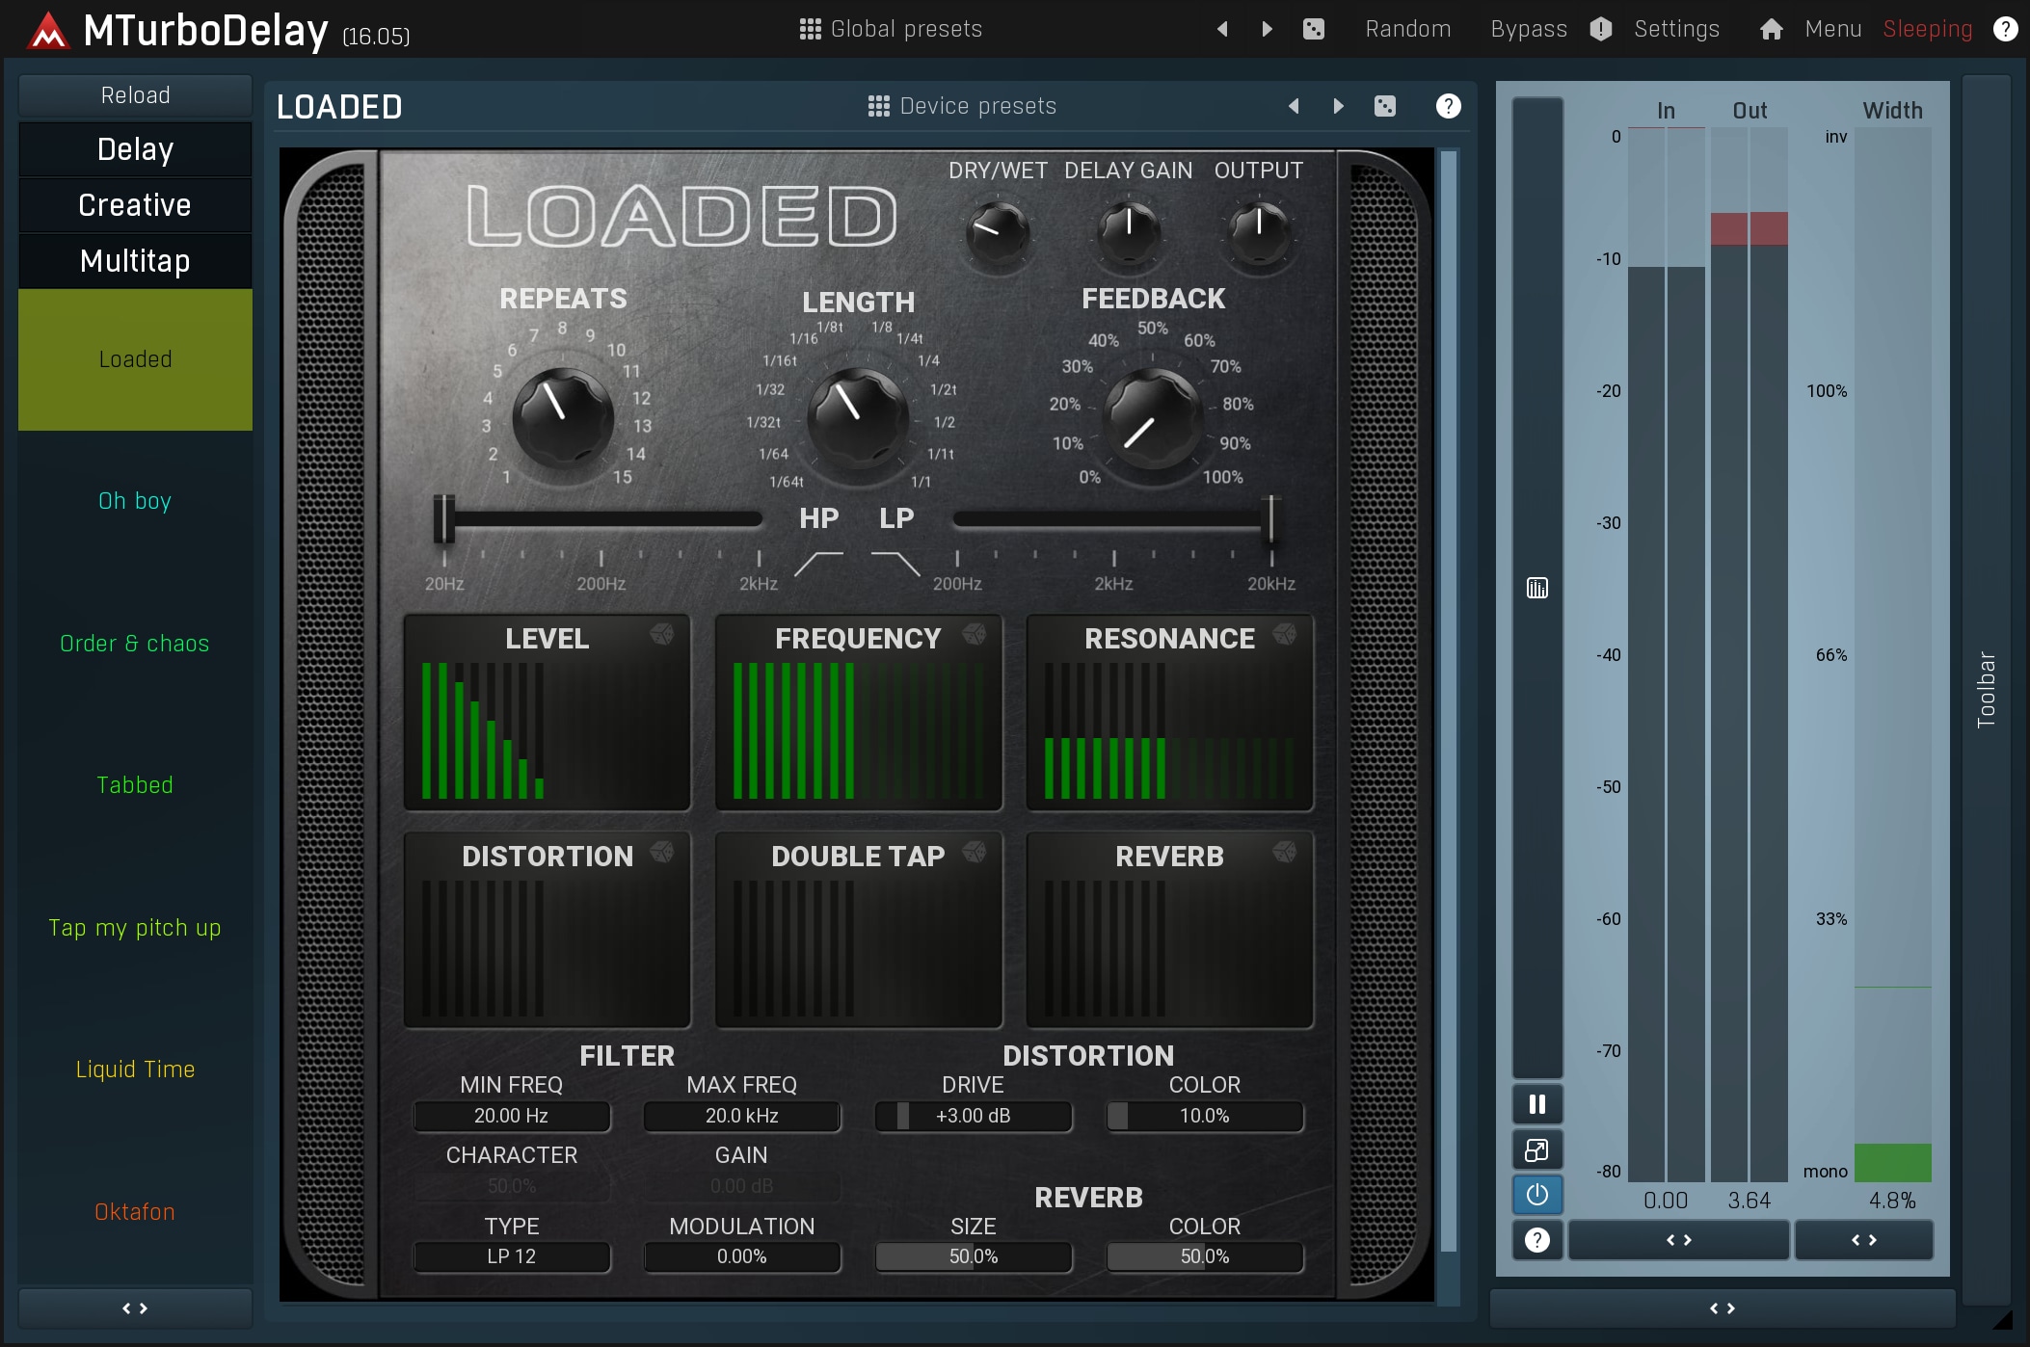Image resolution: width=2030 pixels, height=1347 pixels.
Task: Go to next global preset
Action: coord(1268,29)
